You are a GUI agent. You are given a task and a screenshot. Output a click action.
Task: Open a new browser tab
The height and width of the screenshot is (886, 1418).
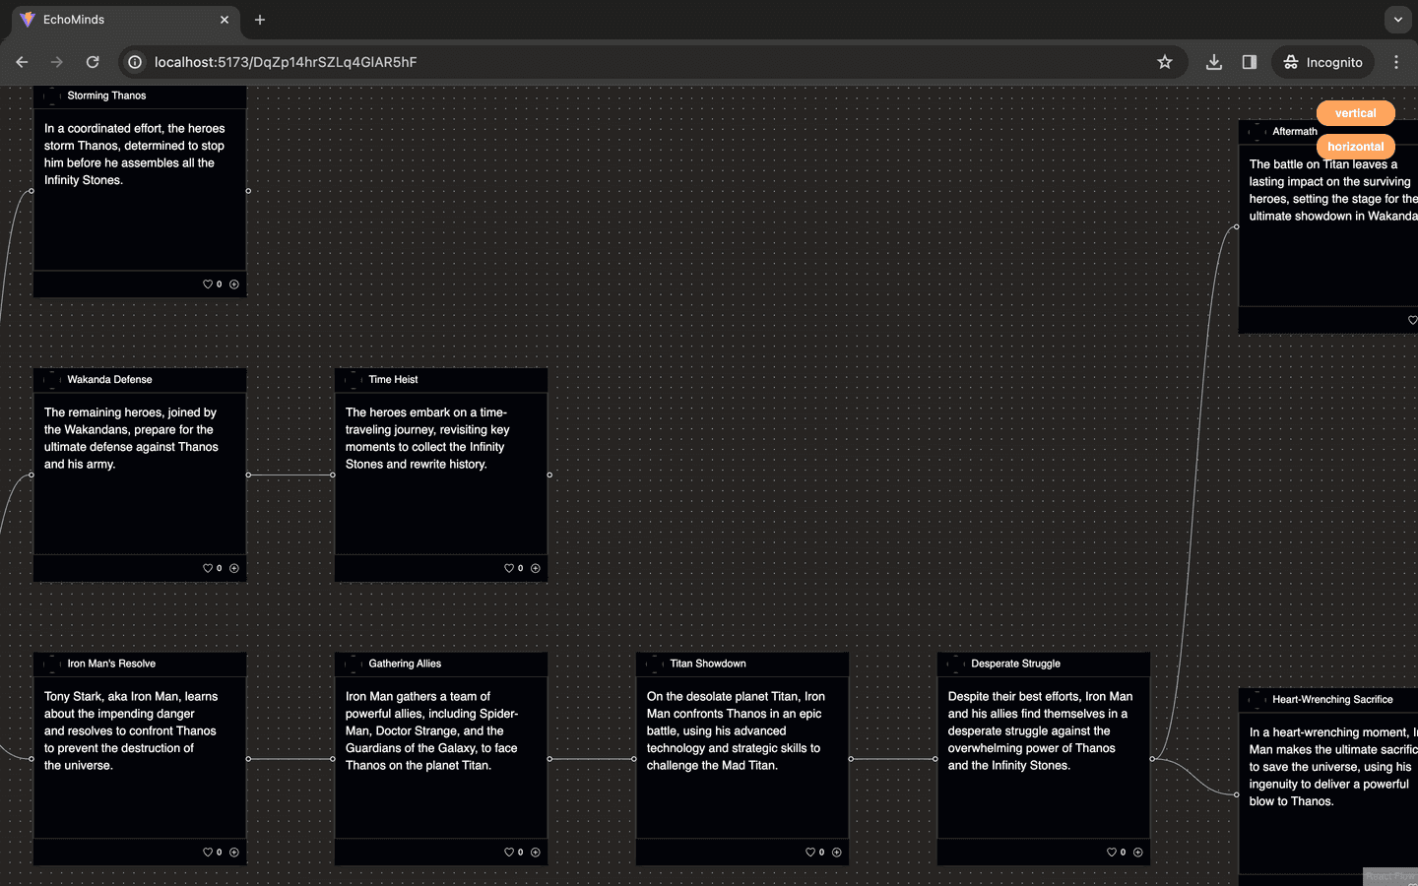260,20
